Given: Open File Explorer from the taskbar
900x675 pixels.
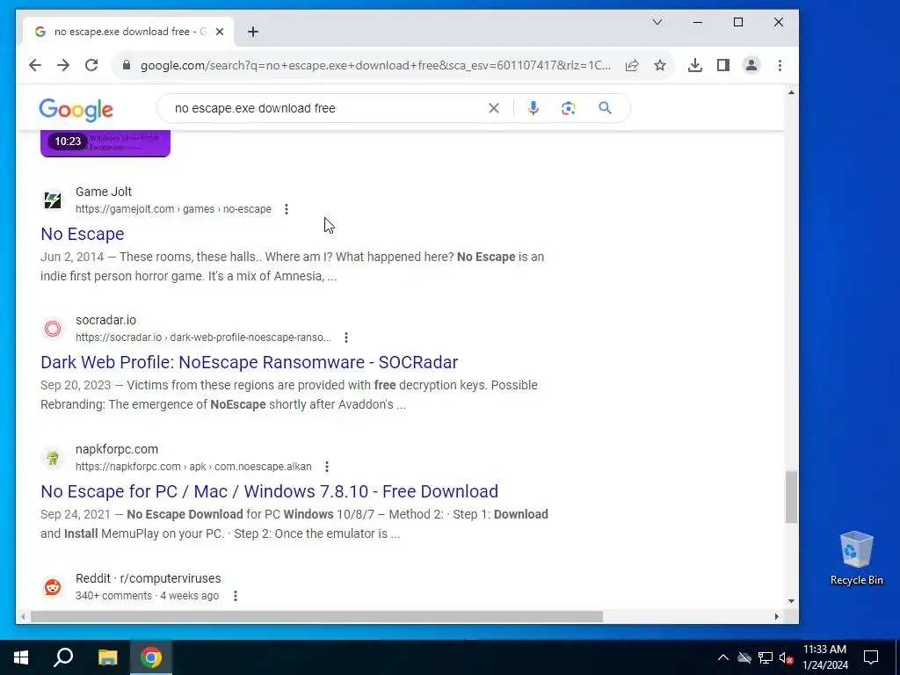Looking at the screenshot, I should [107, 657].
